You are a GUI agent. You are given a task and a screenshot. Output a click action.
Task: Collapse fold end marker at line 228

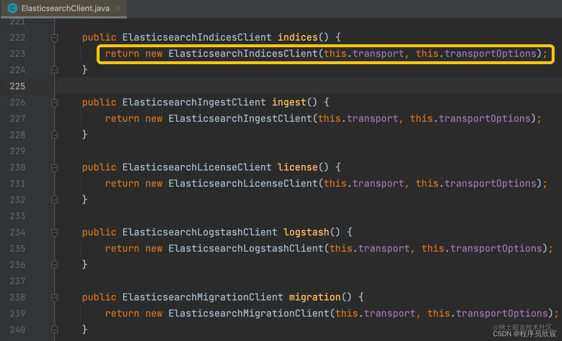click(54, 135)
